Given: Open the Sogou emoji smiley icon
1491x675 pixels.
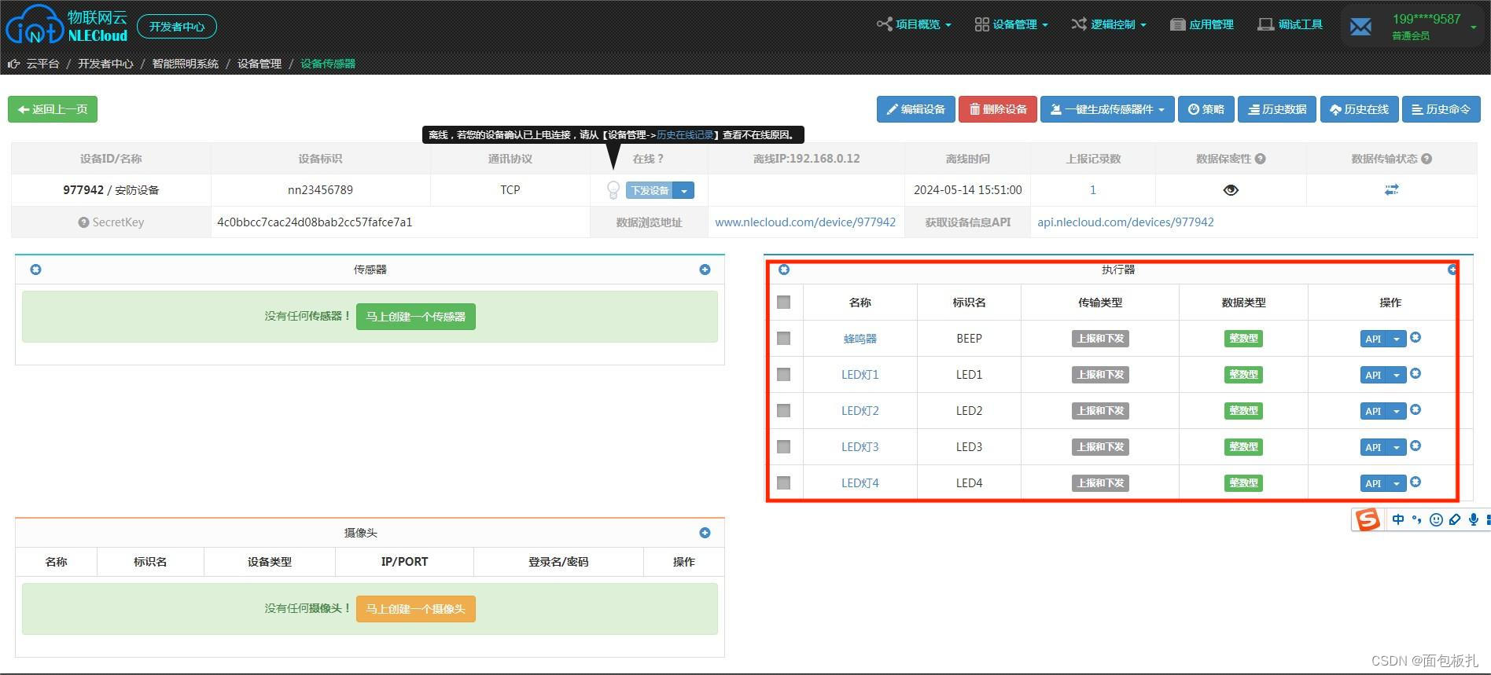Looking at the screenshot, I should coord(1436,519).
